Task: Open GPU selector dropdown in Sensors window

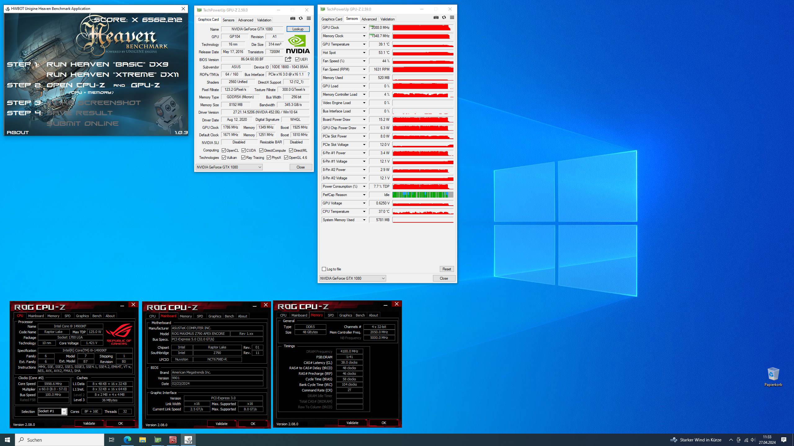Action: tap(352, 278)
